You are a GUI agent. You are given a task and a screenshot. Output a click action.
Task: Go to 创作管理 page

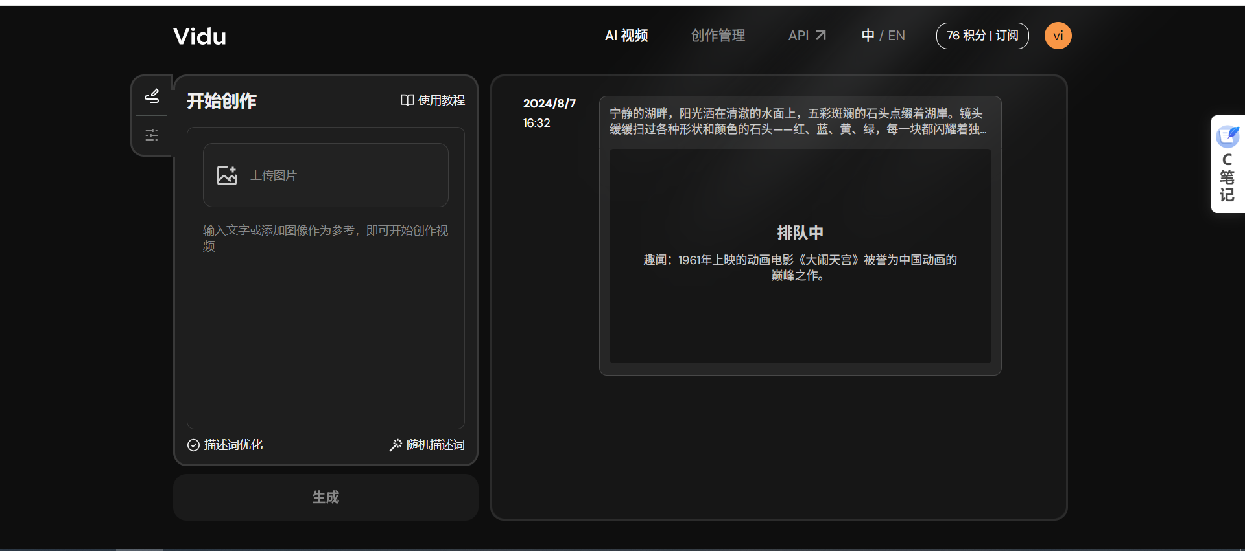[x=718, y=36]
